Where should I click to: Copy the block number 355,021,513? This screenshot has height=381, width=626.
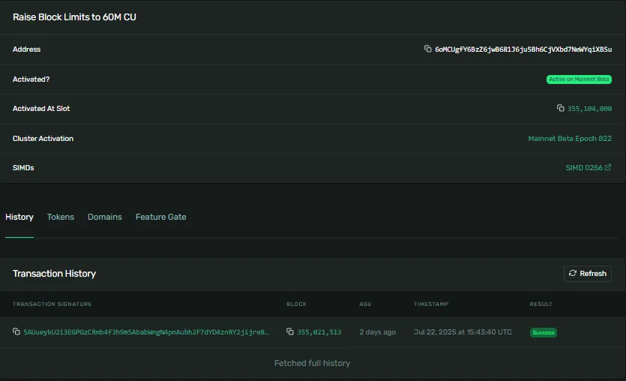pos(290,331)
